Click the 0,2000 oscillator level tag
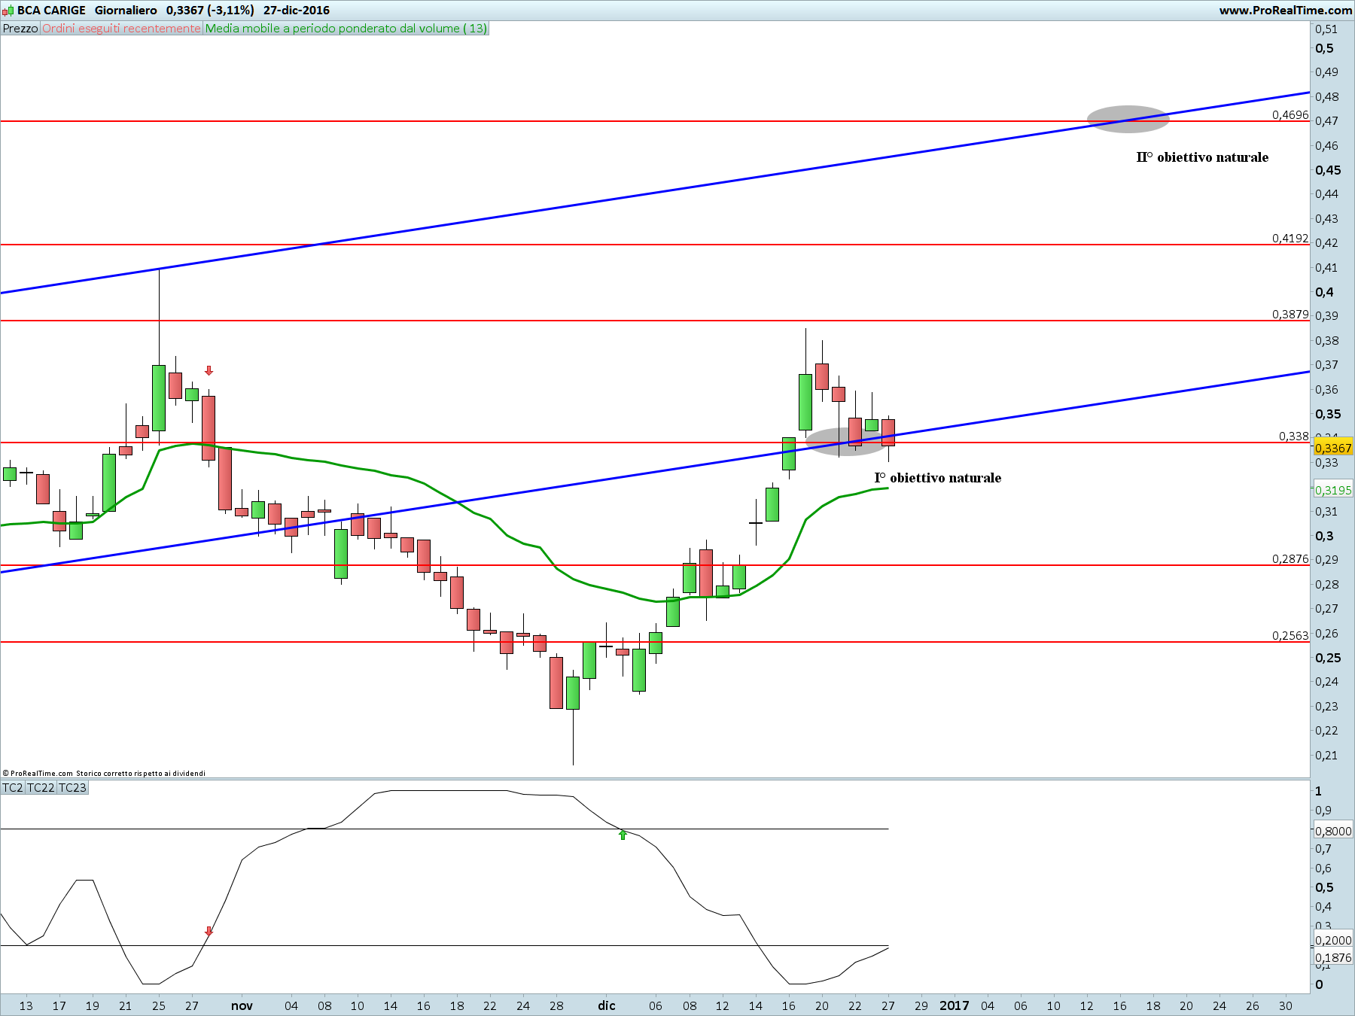The width and height of the screenshot is (1355, 1016). click(x=1333, y=940)
